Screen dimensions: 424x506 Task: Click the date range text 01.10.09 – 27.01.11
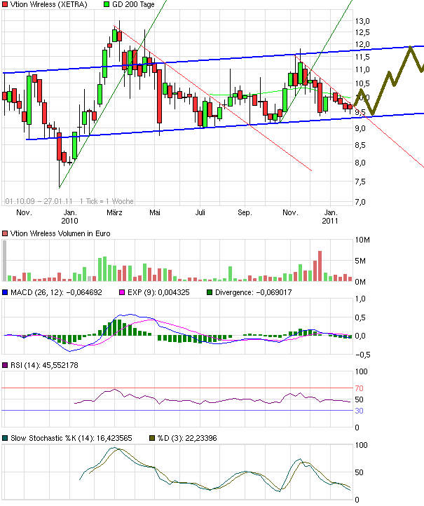pos(39,201)
